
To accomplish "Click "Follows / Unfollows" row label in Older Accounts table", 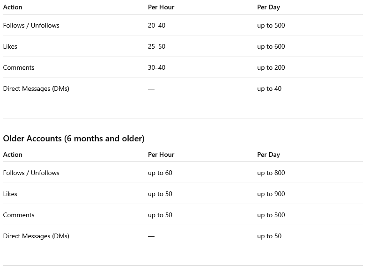I will pos(31,173).
